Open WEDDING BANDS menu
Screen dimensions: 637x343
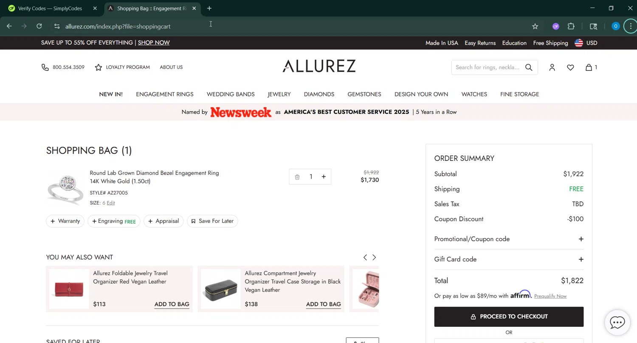231,94
